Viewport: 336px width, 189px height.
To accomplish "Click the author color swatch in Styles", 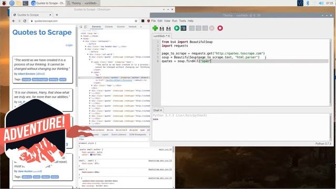I will (x=91, y=154).
